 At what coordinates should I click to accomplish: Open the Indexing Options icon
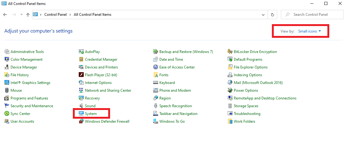coord(230,75)
